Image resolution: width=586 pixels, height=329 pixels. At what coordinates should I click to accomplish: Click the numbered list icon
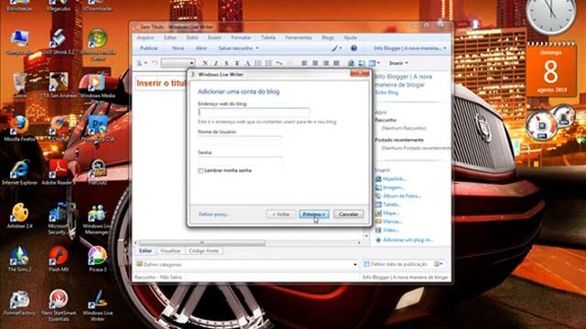258,63
